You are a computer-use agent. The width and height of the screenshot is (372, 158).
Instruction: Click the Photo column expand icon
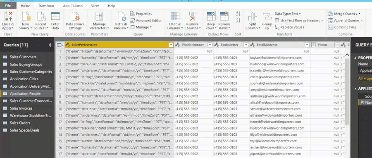(x=336, y=45)
